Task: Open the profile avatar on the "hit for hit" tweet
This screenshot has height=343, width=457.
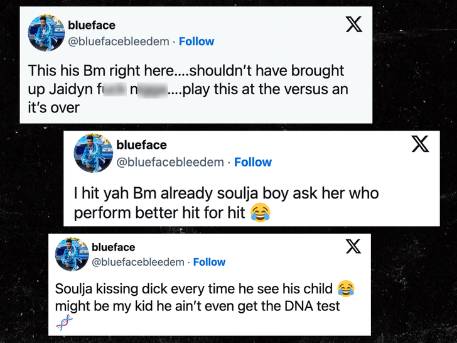Action: [93, 153]
